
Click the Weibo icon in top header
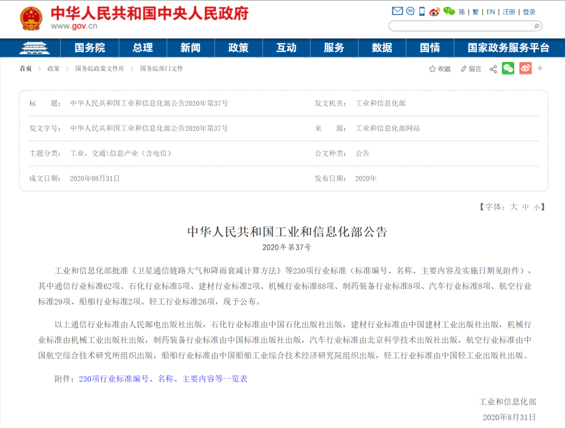click(x=435, y=12)
